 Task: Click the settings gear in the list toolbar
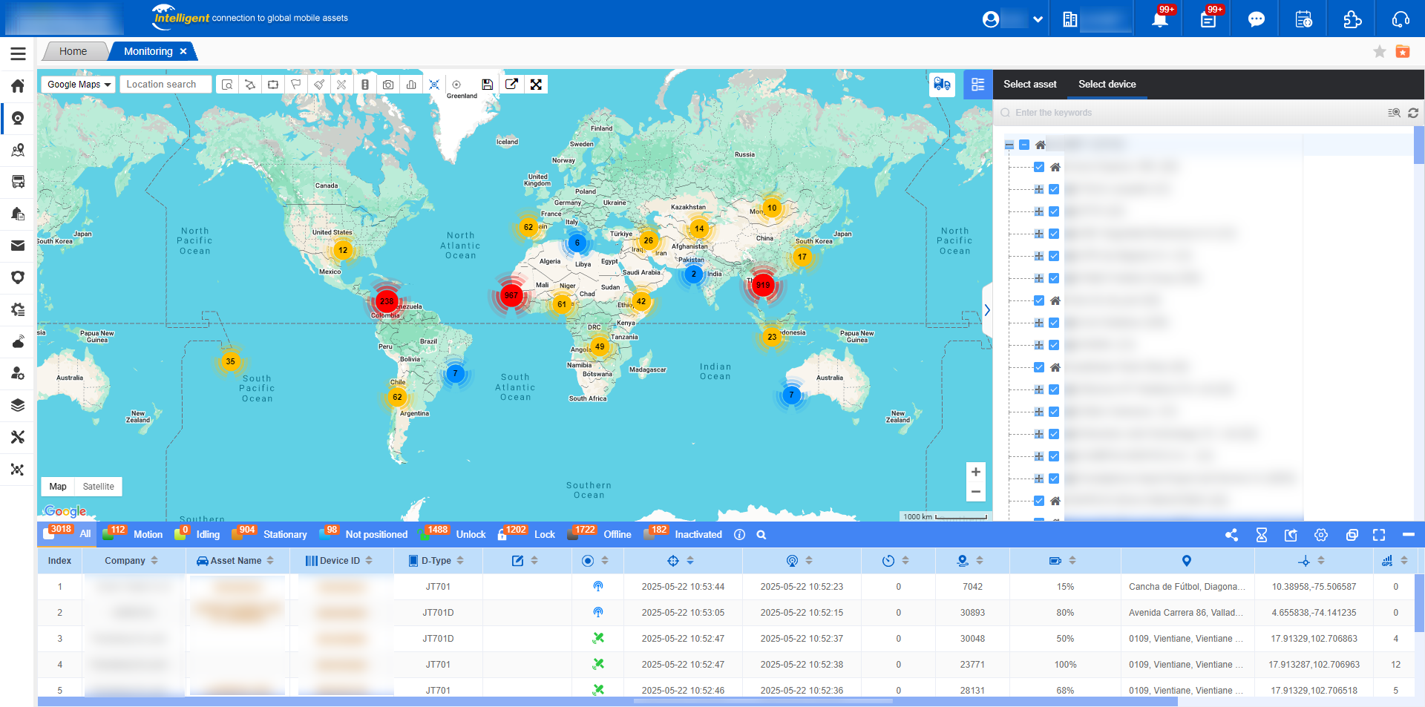pos(1321,535)
